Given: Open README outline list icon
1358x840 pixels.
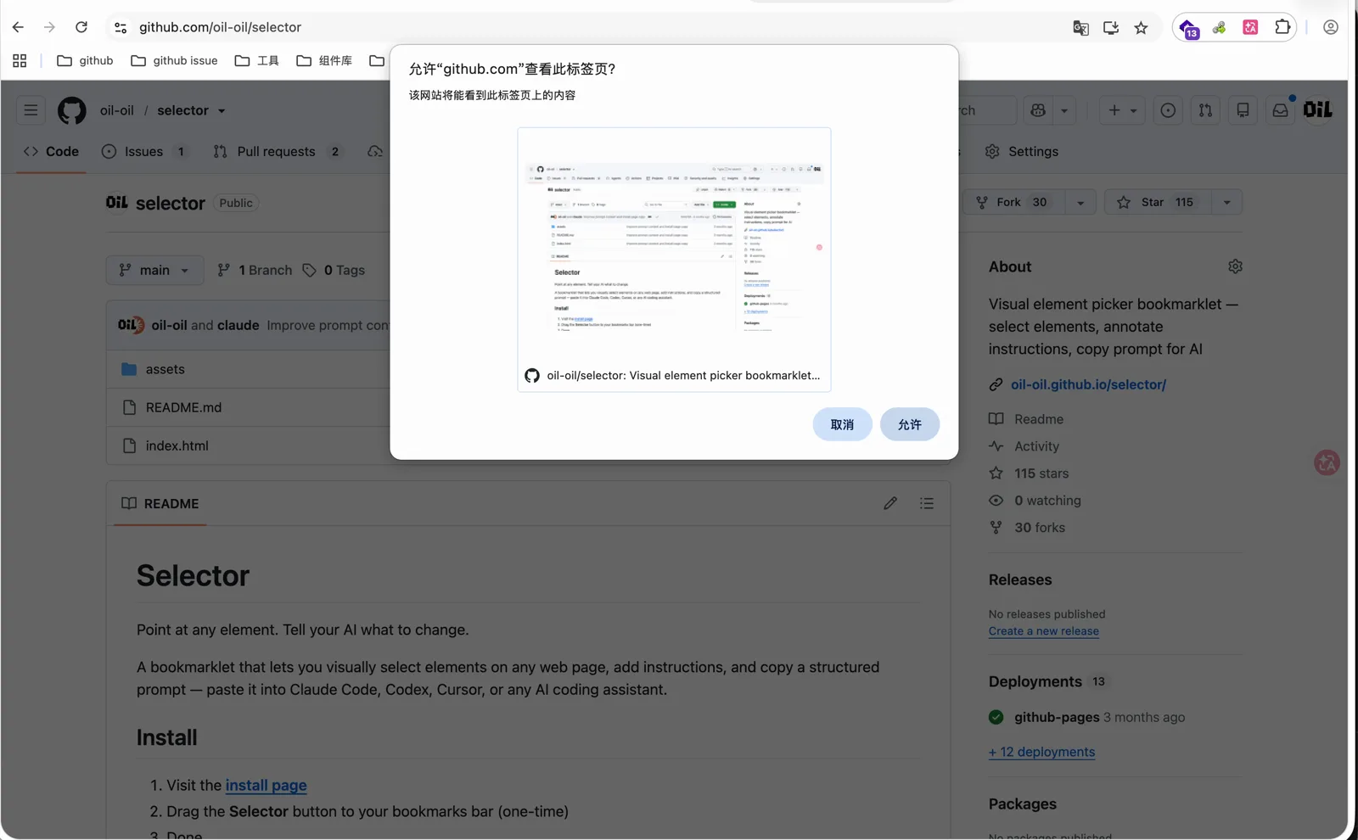Looking at the screenshot, I should tap(927, 503).
